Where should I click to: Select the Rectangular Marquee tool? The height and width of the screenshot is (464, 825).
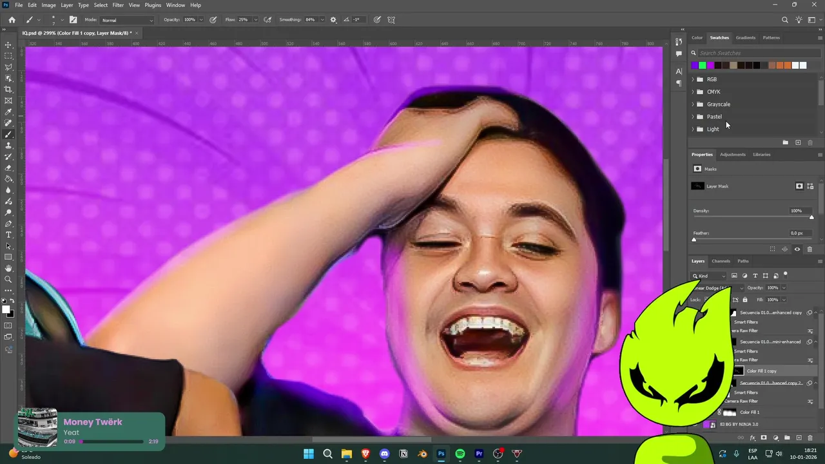(8, 56)
